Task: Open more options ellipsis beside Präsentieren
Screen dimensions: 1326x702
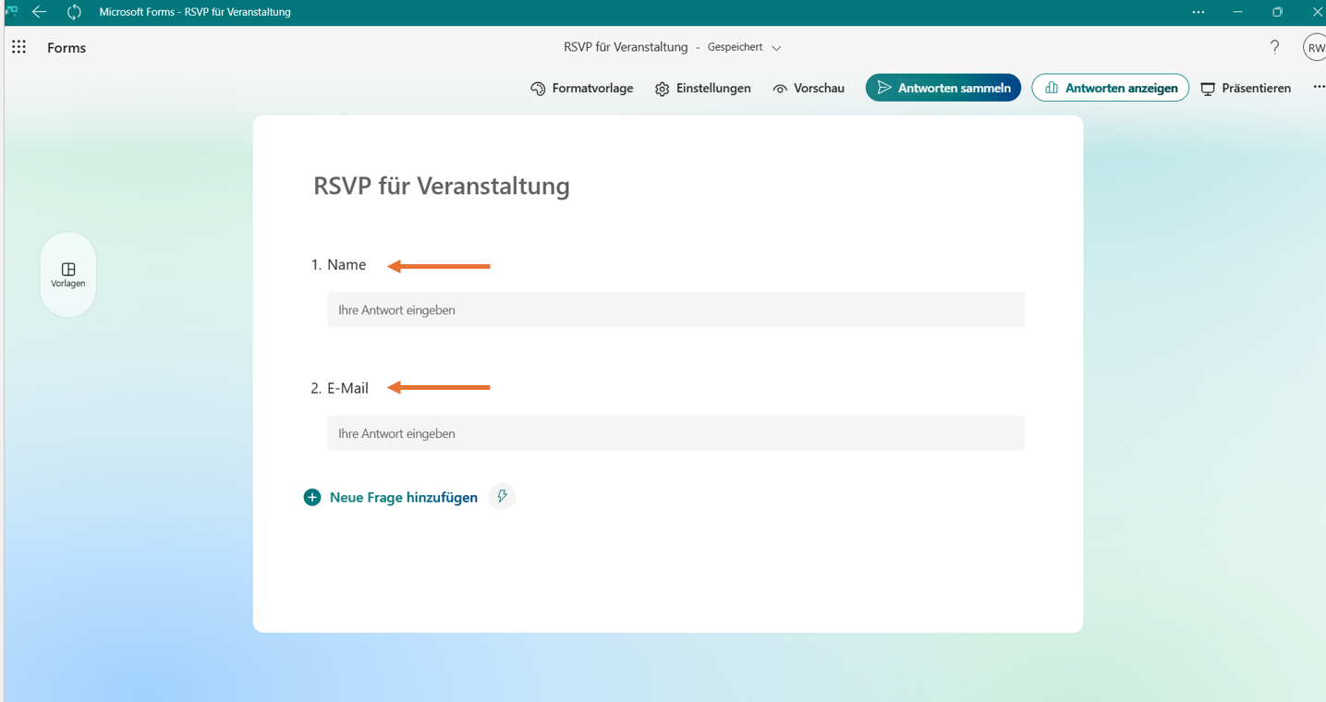Action: 1318,88
